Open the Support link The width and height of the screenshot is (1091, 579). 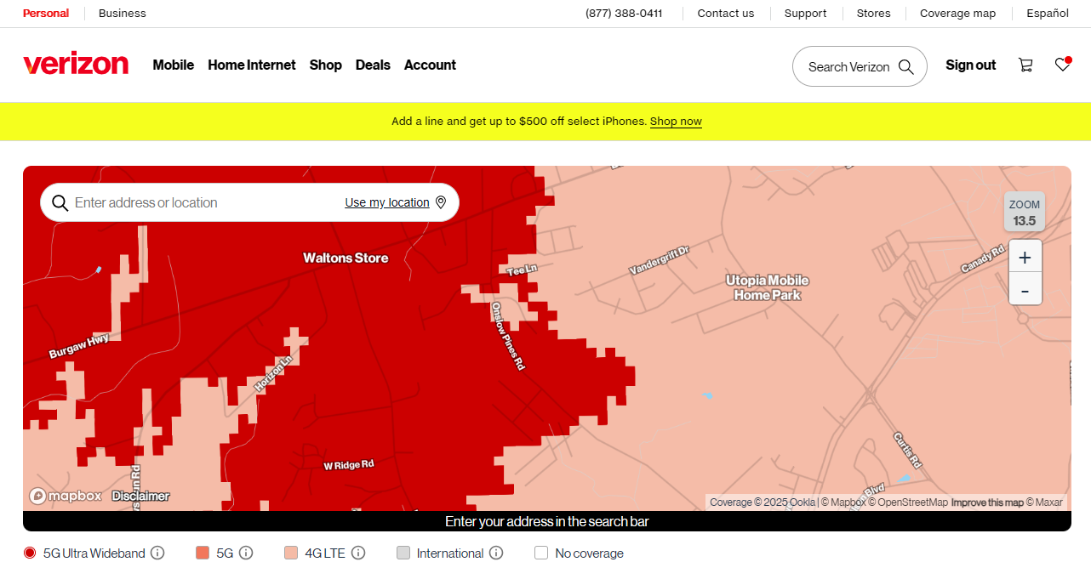click(x=806, y=13)
